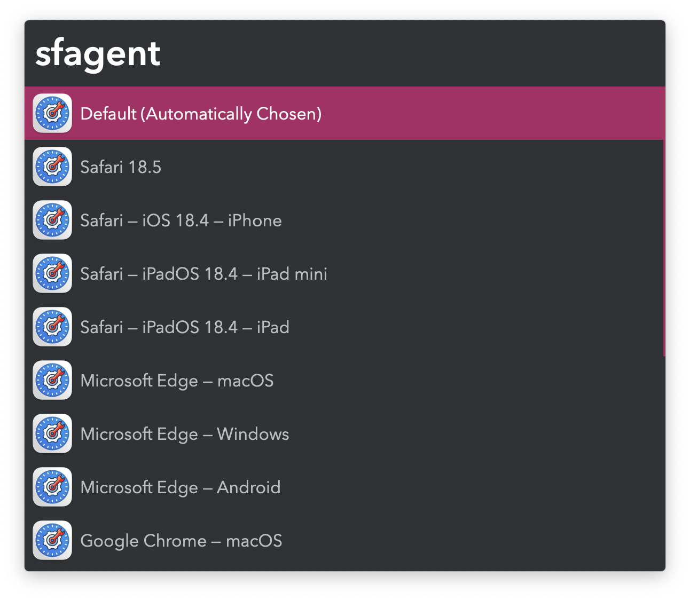Click the Safari 18.5 row icon
Screen dimensions: 690x600
click(x=52, y=167)
